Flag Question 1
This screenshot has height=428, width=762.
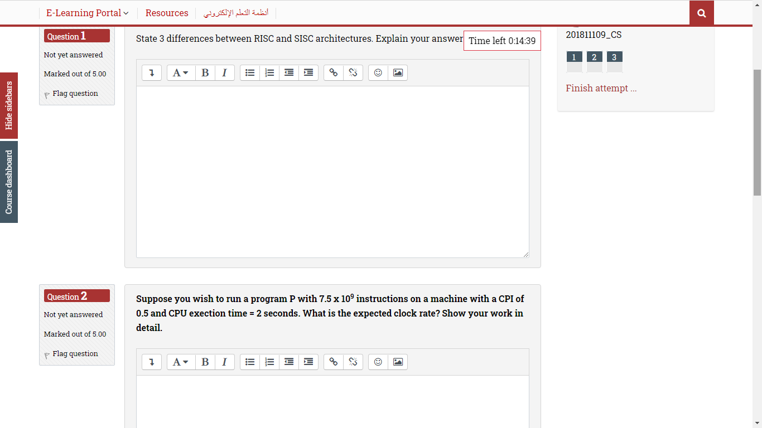point(71,94)
